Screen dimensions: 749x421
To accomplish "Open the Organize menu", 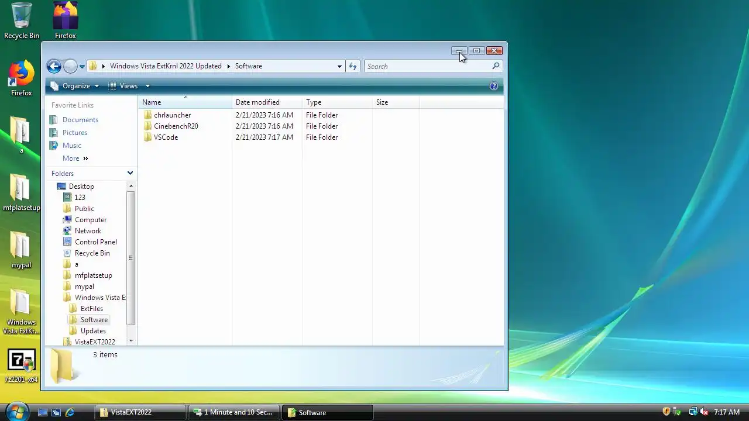I will (x=75, y=86).
